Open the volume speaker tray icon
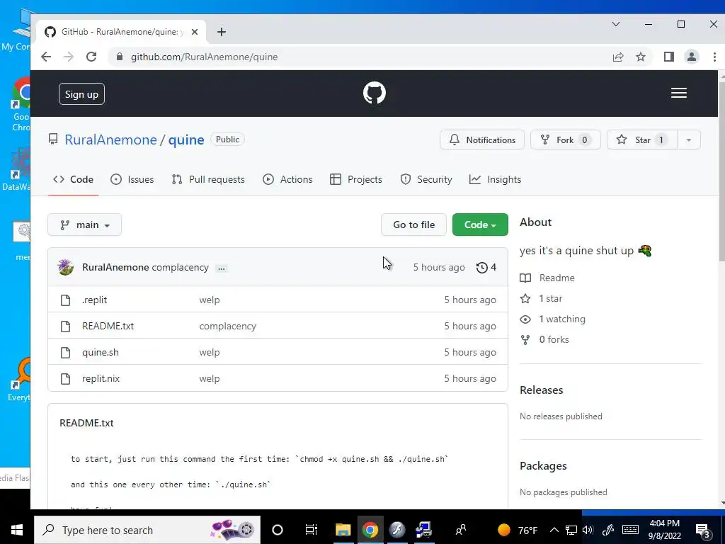 click(588, 530)
